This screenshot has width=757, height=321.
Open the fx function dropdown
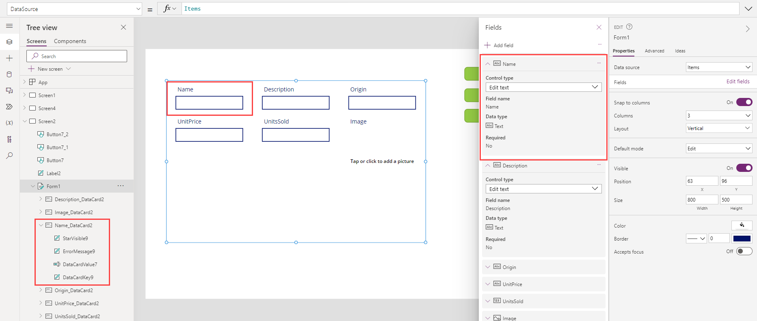[x=170, y=9]
